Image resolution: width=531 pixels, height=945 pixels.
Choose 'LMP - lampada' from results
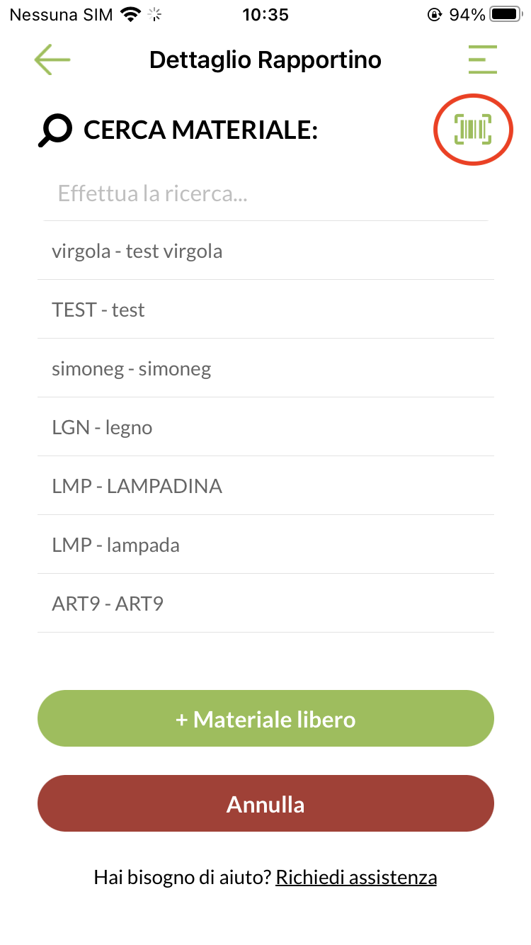116,545
